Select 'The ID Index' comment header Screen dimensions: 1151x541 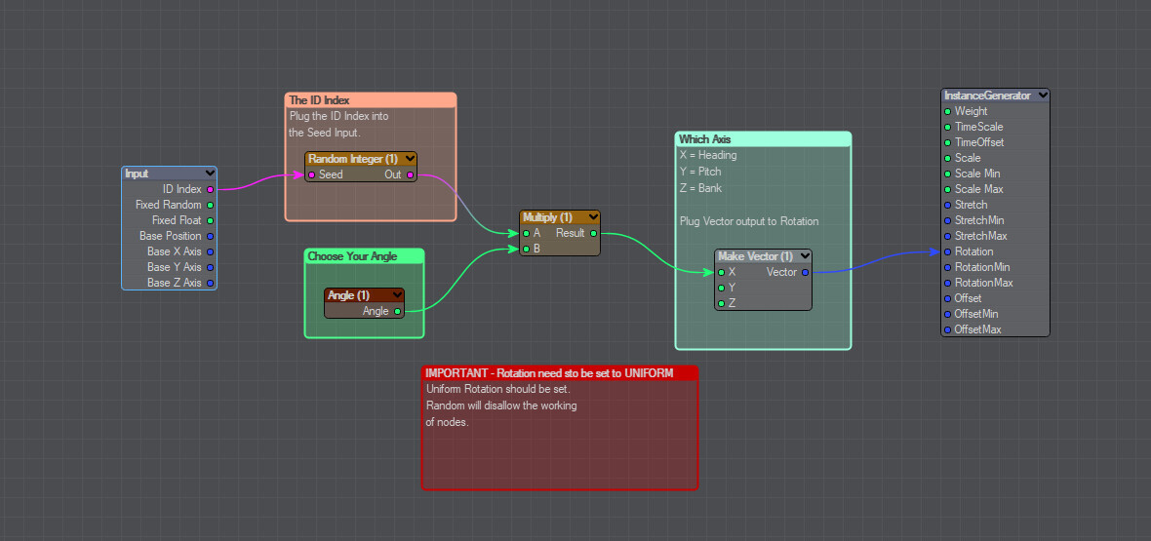(371, 99)
